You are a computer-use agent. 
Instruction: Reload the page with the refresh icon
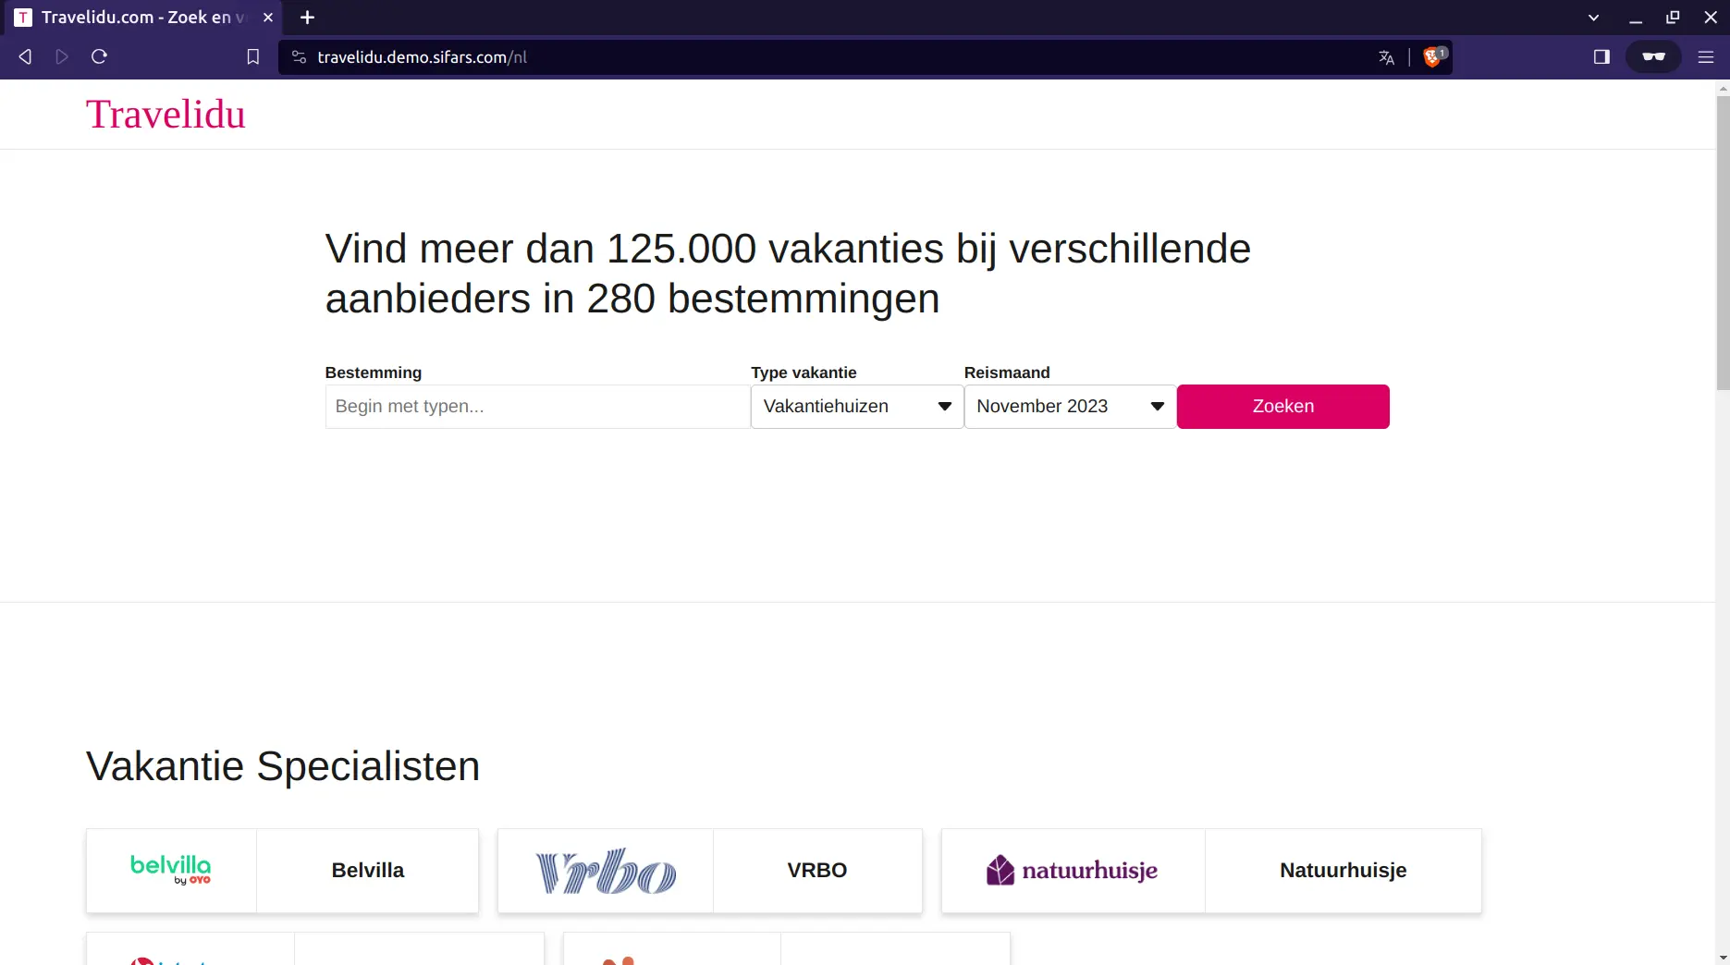(x=99, y=56)
